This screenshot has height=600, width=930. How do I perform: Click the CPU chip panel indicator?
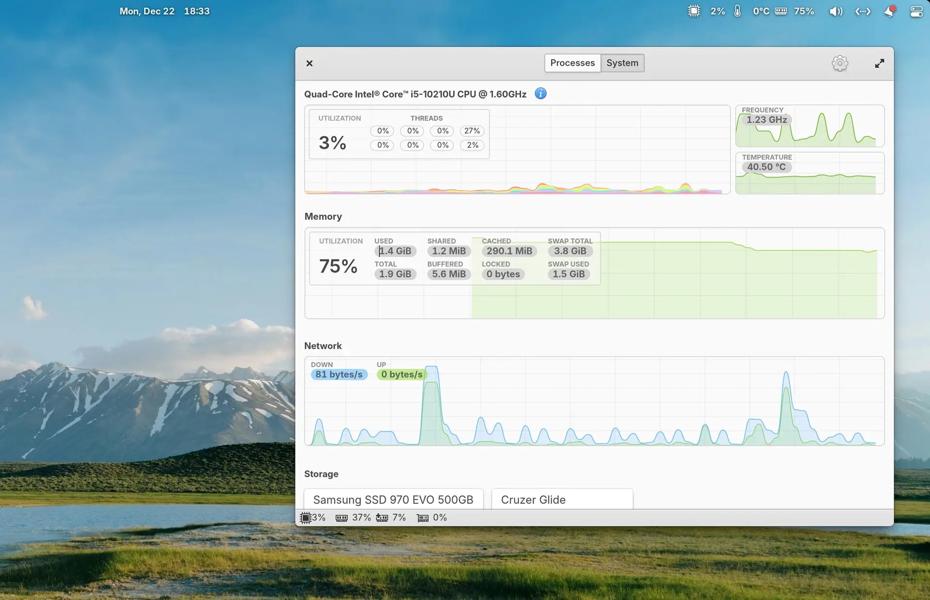[694, 11]
